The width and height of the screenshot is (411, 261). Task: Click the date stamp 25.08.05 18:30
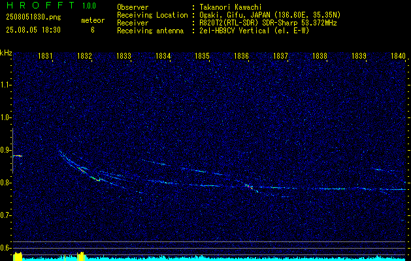tap(33, 30)
